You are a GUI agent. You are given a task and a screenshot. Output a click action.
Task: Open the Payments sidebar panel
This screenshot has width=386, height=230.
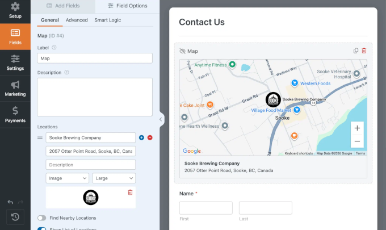[x=15, y=114]
